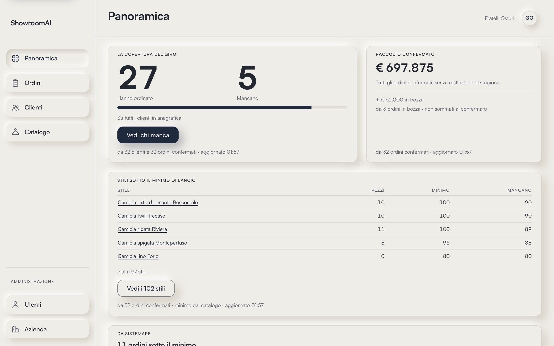
Task: Click the e altri 97 stili text
Action: click(131, 272)
